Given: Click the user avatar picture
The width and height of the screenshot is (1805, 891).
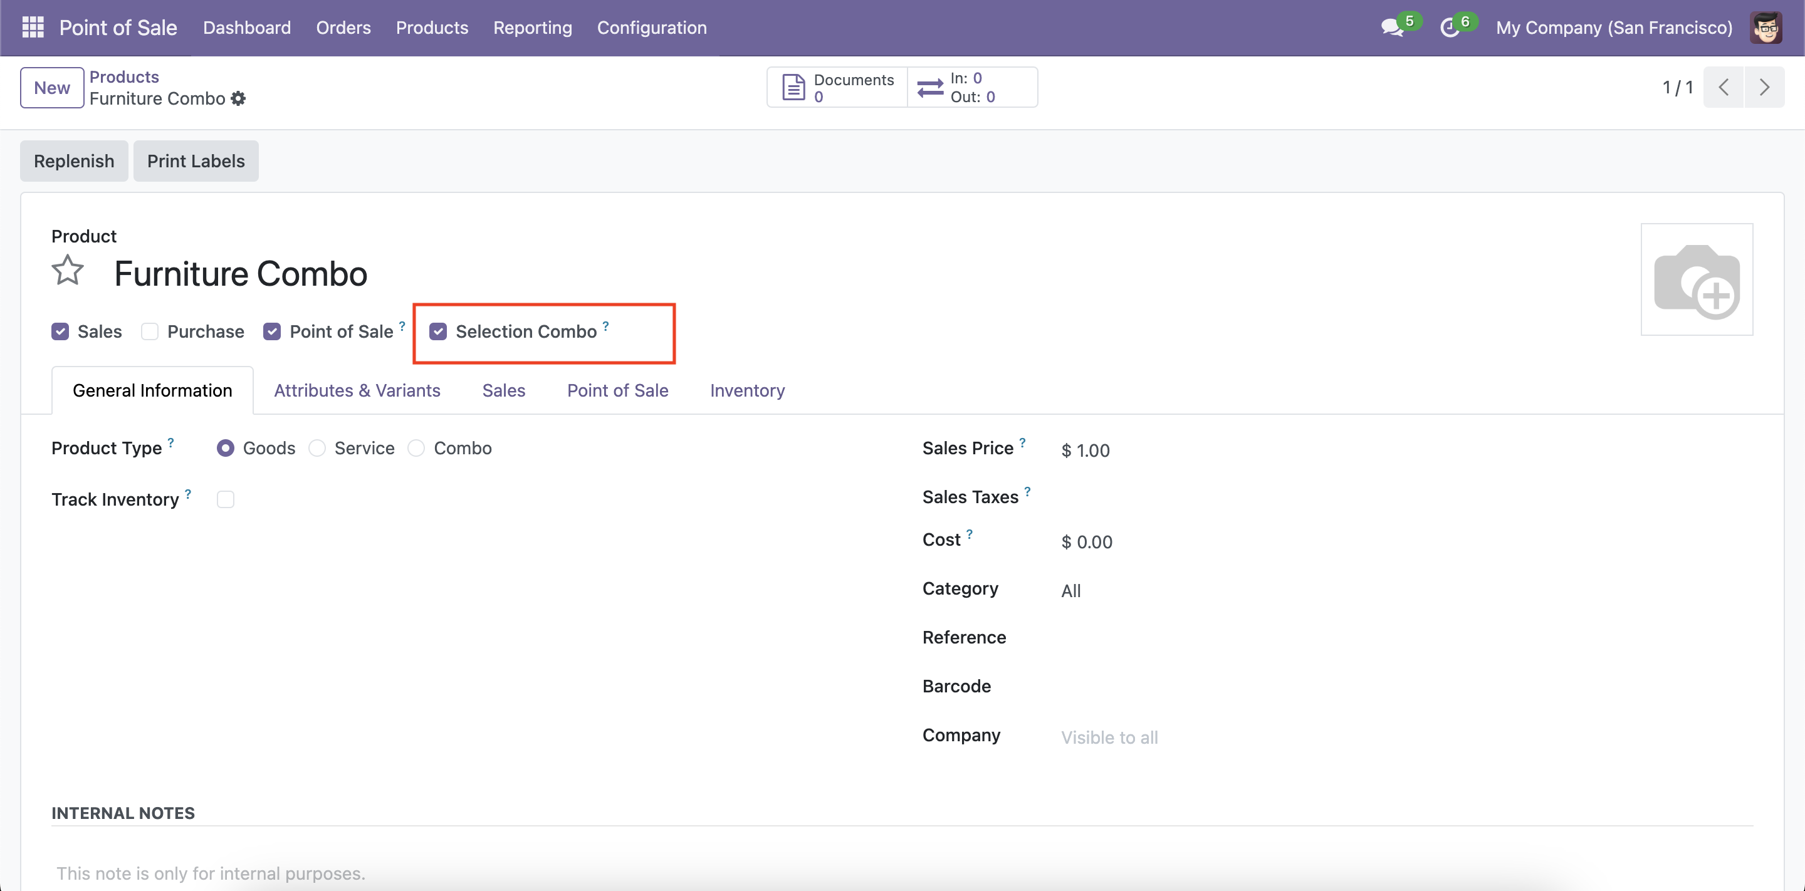Looking at the screenshot, I should point(1765,28).
